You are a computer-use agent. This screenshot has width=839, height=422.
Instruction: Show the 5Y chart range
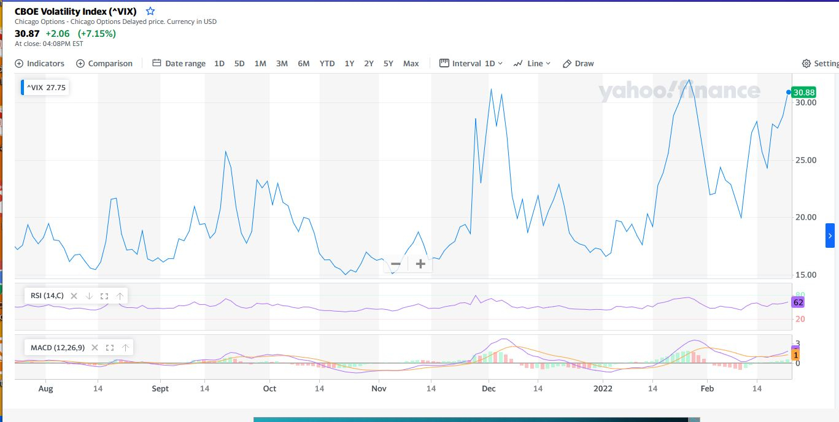coord(389,63)
